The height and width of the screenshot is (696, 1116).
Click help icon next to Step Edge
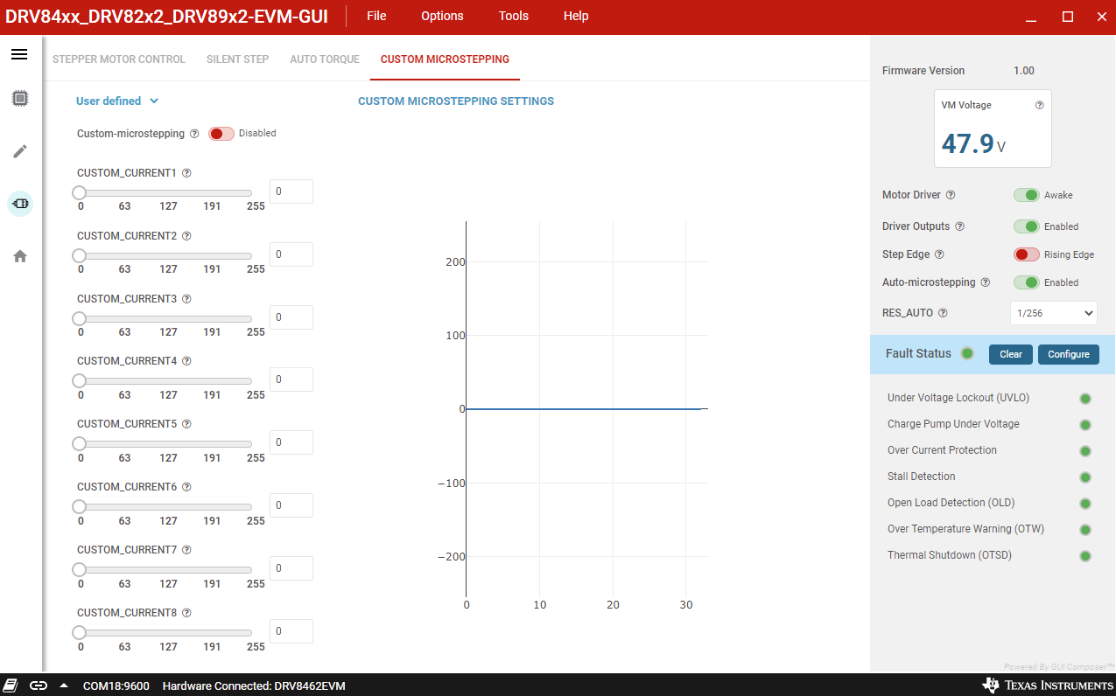939,254
